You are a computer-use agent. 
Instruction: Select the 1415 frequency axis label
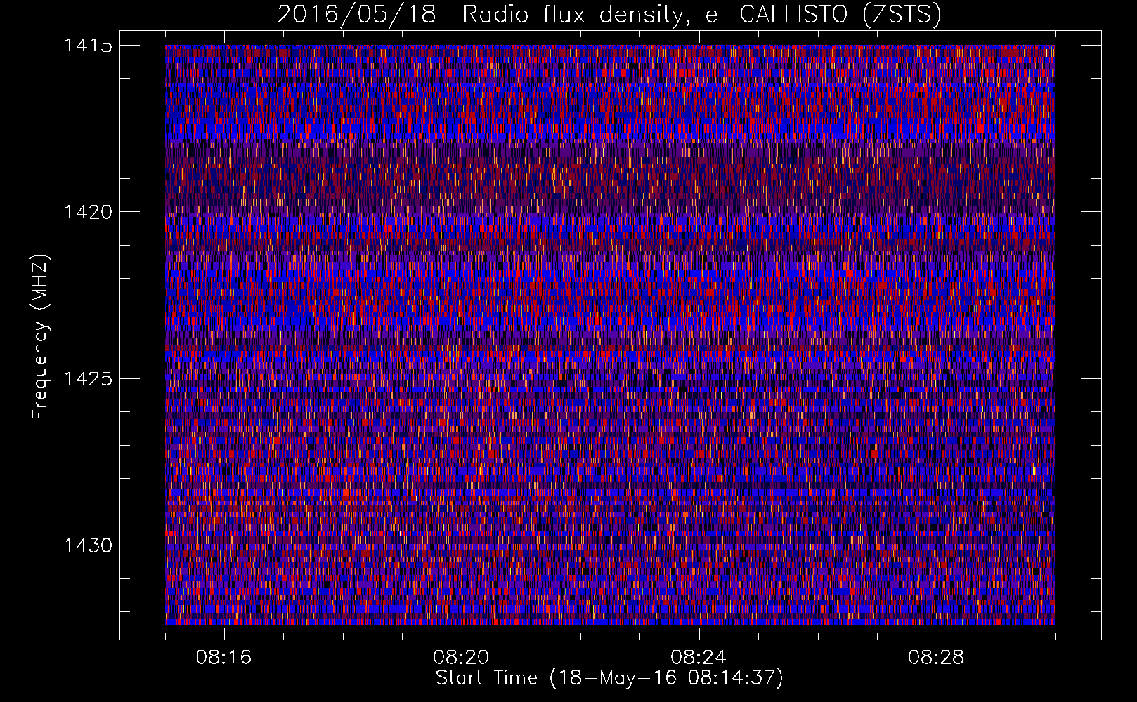coord(88,46)
